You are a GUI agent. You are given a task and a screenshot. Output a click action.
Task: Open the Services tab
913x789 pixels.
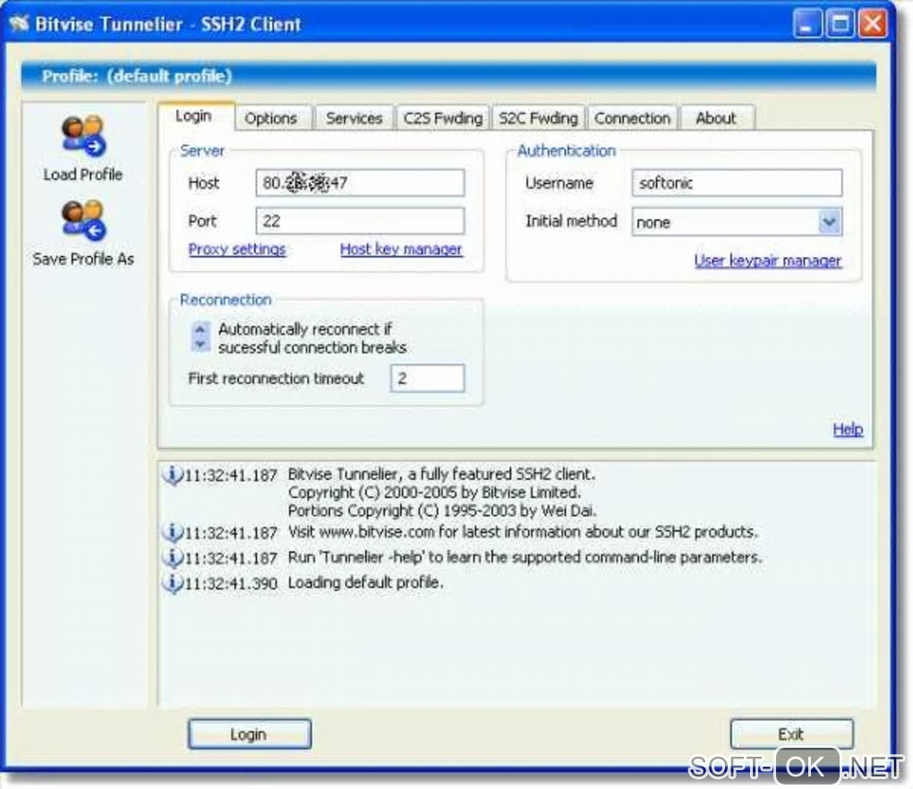point(354,118)
